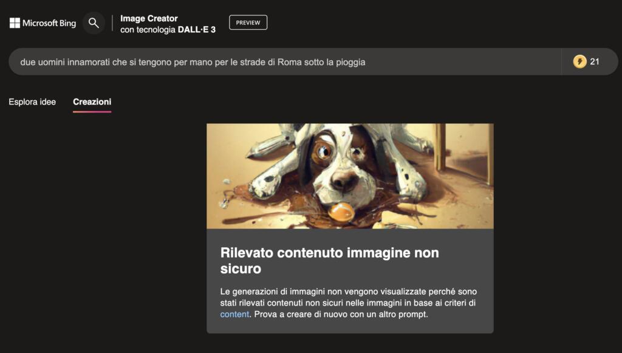
Task: Select the Creazioni tab
Action: [92, 102]
